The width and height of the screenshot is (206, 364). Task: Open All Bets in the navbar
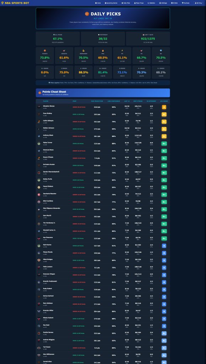pyautogui.click(x=174, y=3)
